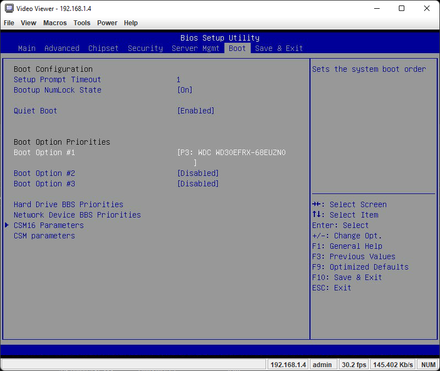Open Hard Drive BBS Priorities submenu
440x371 pixels.
tap(69, 204)
